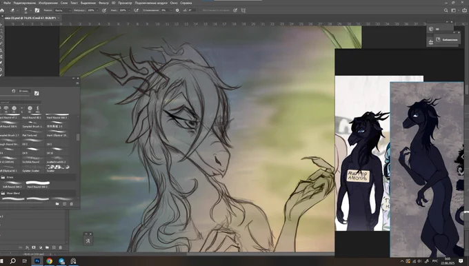This screenshot has height=266, width=469.
Task: Toggle the Восстановить историю option
Action: coord(216,10)
